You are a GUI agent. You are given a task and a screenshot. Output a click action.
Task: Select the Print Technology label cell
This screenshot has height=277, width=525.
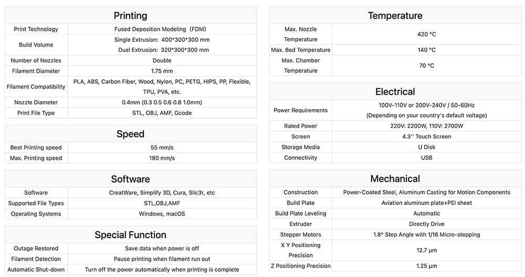36,29
